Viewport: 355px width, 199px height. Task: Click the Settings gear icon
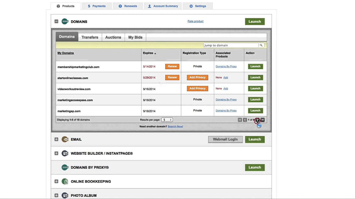(x=191, y=6)
